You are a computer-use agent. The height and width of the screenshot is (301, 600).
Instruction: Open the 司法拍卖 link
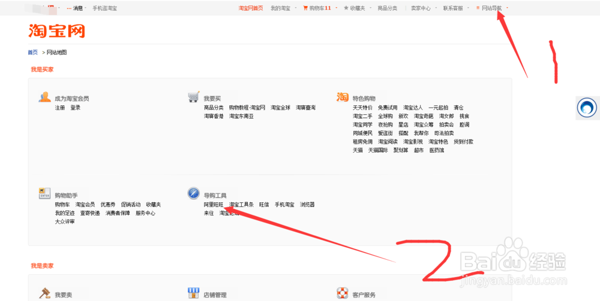444,133
